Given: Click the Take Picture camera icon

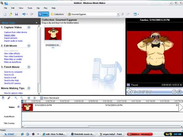Looking at the screenshot, I should click(179, 92).
